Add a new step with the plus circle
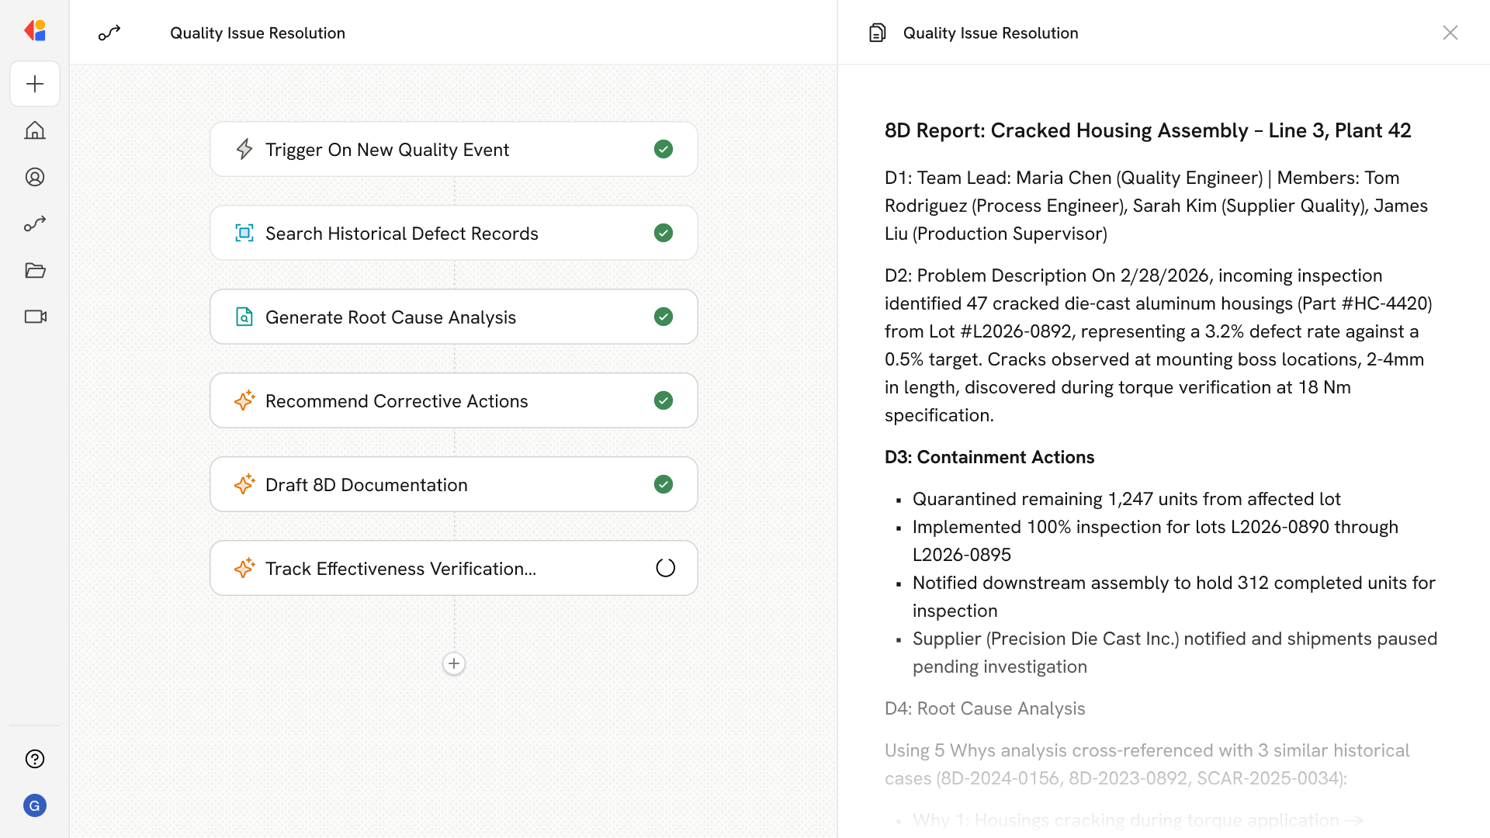The width and height of the screenshot is (1490, 838). tap(454, 663)
